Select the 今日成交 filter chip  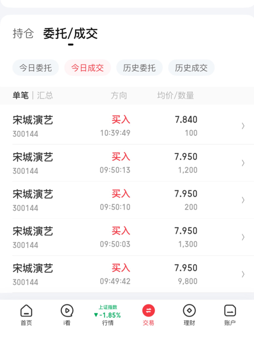(87, 68)
